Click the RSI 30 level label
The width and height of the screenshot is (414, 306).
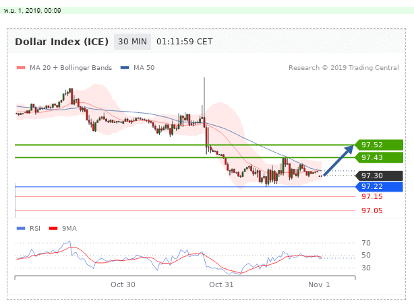[366, 268]
